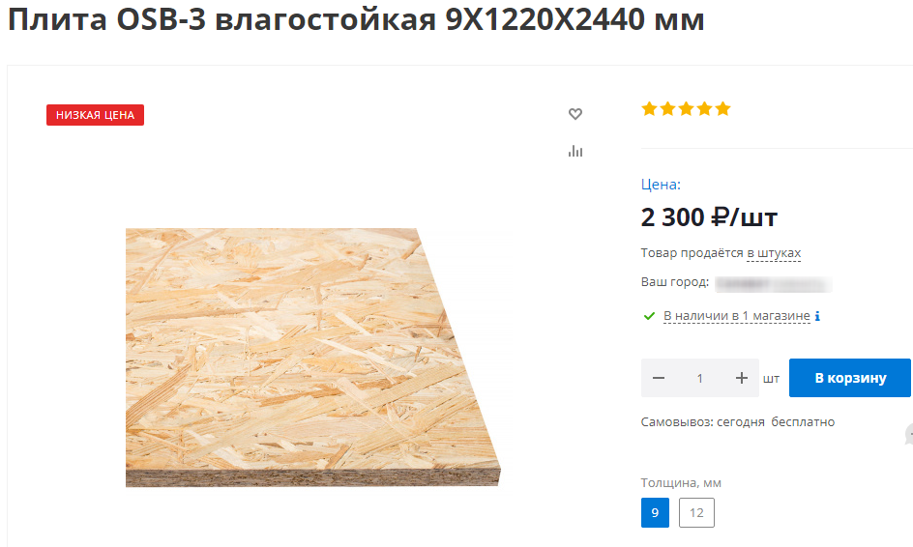Increase quantity with the plus button
913x547 pixels.
741,378
